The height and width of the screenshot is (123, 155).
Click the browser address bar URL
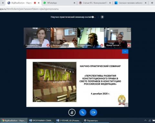click(x=29, y=9)
